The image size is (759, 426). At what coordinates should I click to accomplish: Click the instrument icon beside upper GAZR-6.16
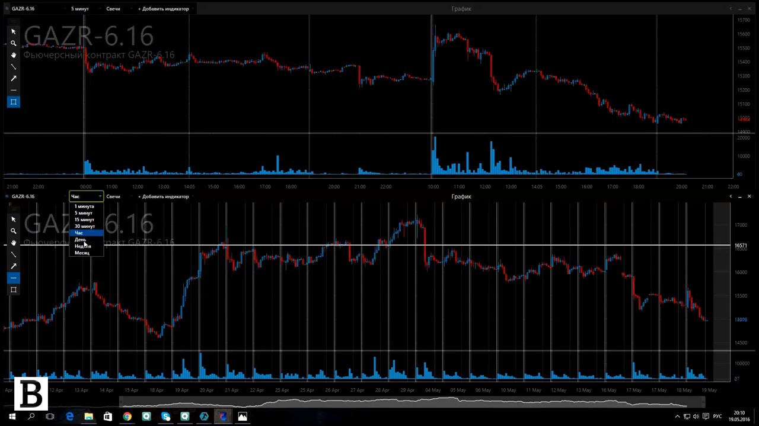pyautogui.click(x=7, y=9)
